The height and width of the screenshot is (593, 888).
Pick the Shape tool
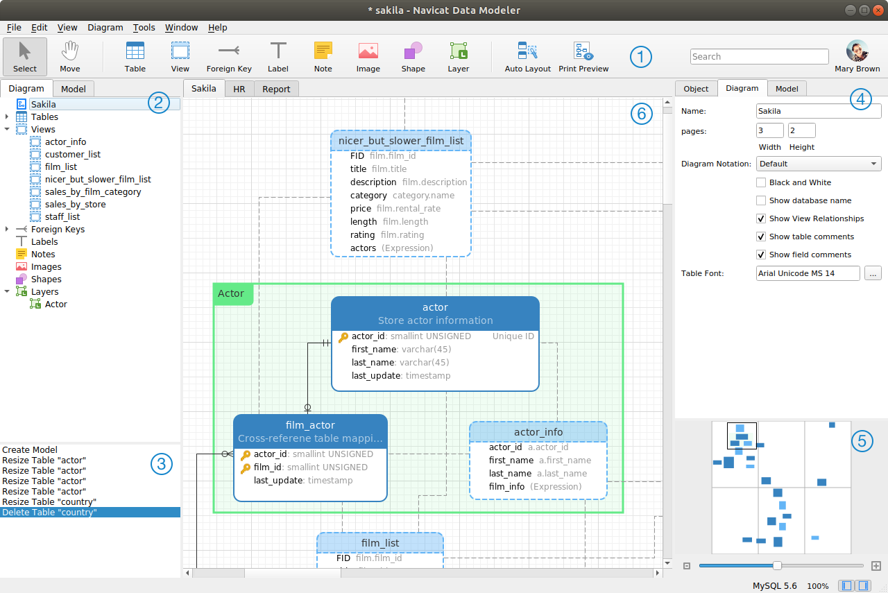[x=413, y=56]
